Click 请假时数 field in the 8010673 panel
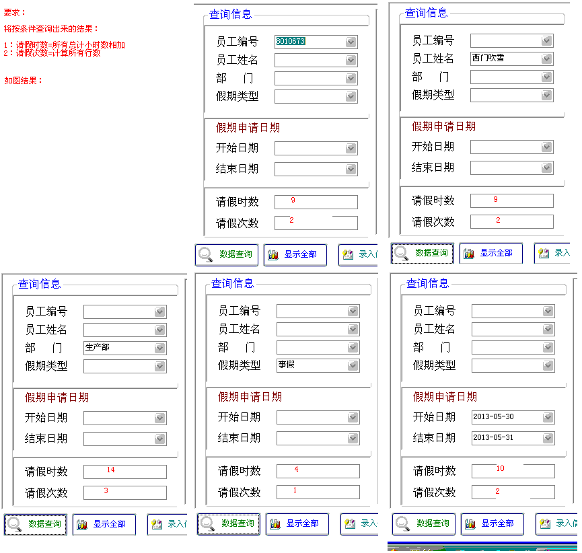This screenshot has height=553, width=582. (x=316, y=202)
